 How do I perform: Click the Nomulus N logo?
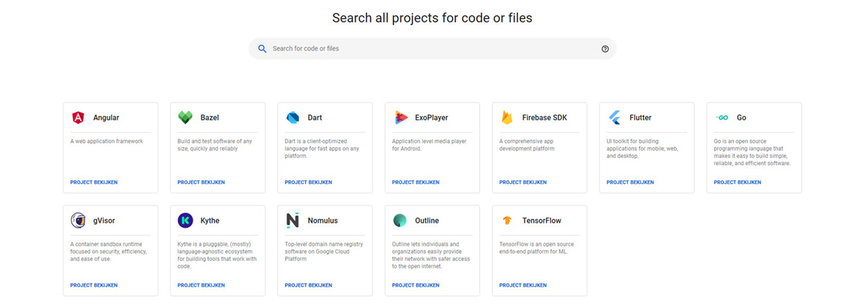click(x=292, y=221)
